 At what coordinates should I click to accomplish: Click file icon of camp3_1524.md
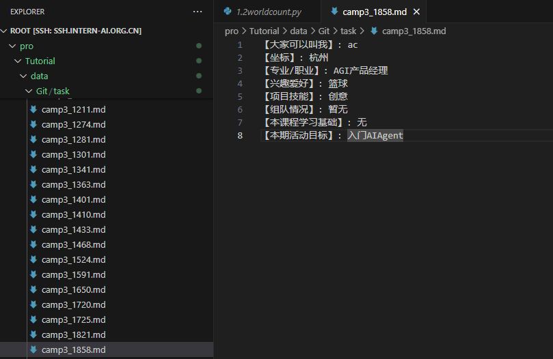coord(33,260)
